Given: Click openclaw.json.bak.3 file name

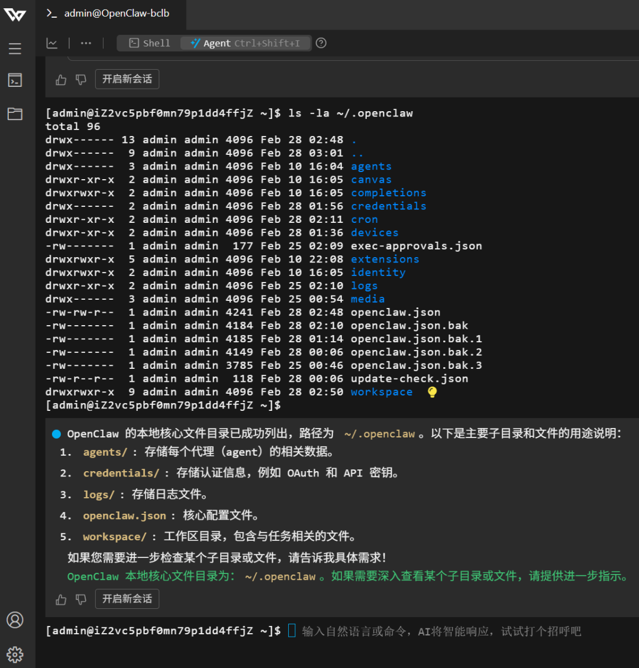Looking at the screenshot, I should [416, 365].
